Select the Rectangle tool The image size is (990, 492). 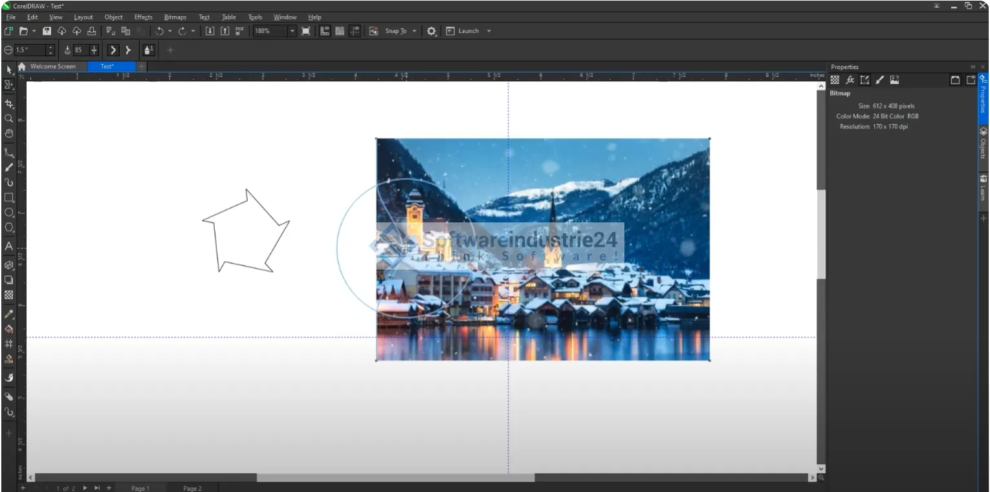9,198
